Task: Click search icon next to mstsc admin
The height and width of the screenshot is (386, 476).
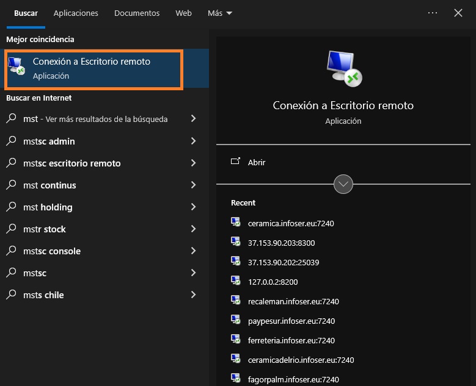Action: click(11, 141)
